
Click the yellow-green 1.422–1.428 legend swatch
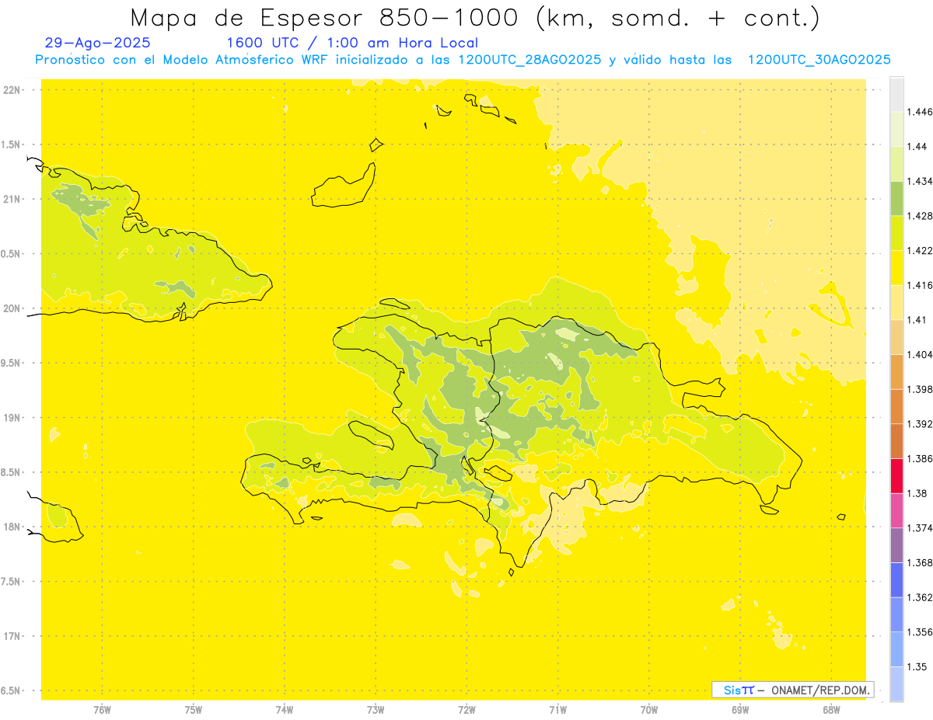coord(896,233)
